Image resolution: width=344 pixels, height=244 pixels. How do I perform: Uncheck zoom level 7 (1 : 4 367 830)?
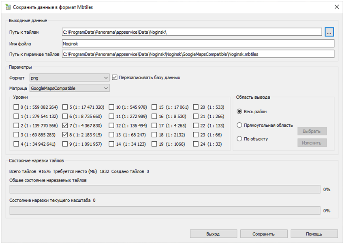[x=65, y=125]
